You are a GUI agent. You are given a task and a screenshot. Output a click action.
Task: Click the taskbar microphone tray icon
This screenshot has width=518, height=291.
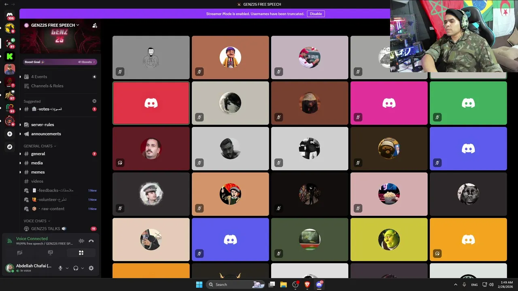tap(464, 285)
